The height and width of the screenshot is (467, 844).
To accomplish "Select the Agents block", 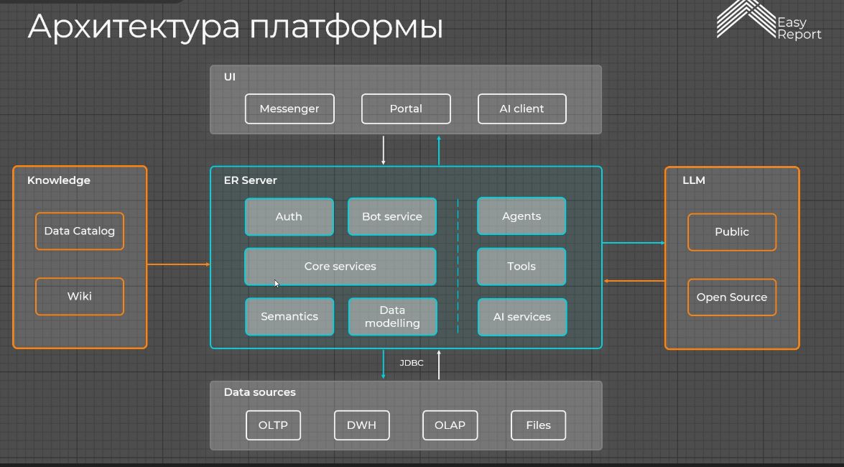I will [x=521, y=216].
